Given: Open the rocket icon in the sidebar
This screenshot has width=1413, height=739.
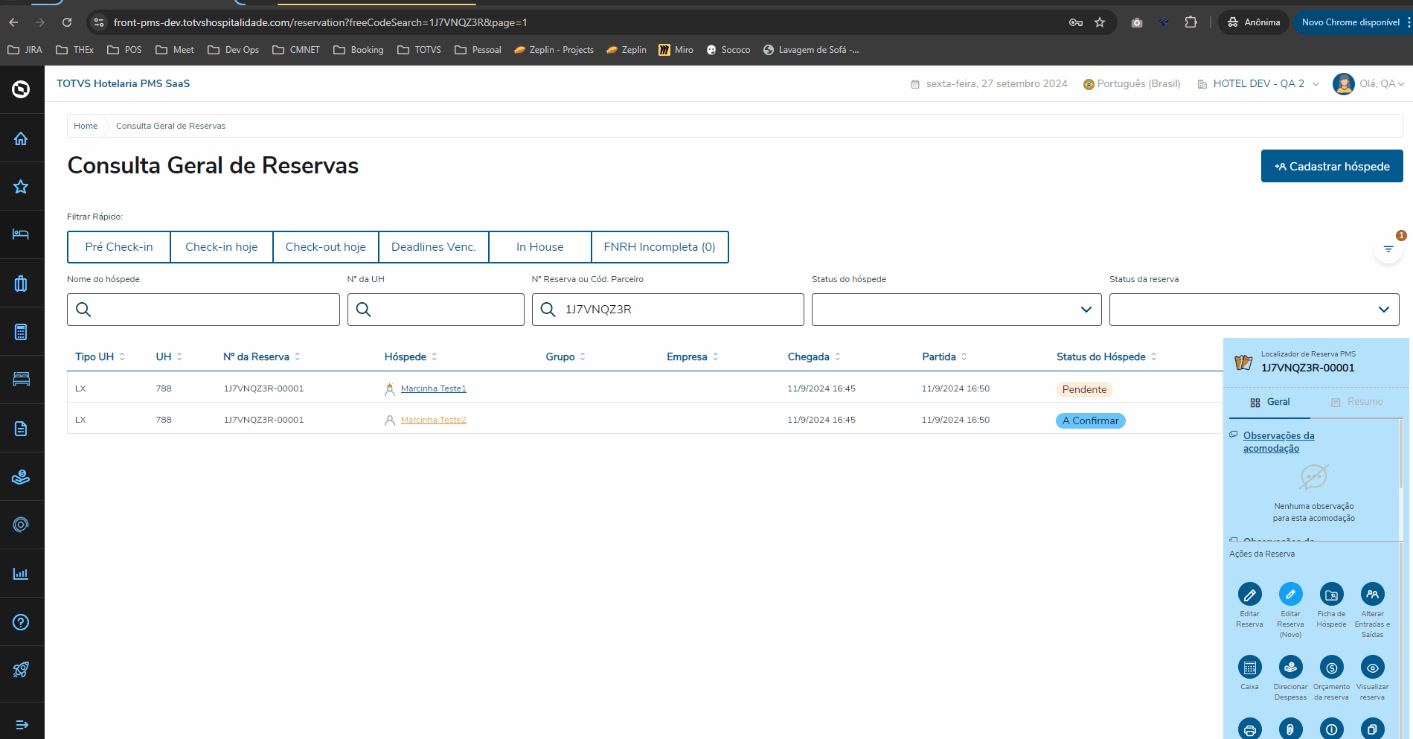Looking at the screenshot, I should click(21, 670).
